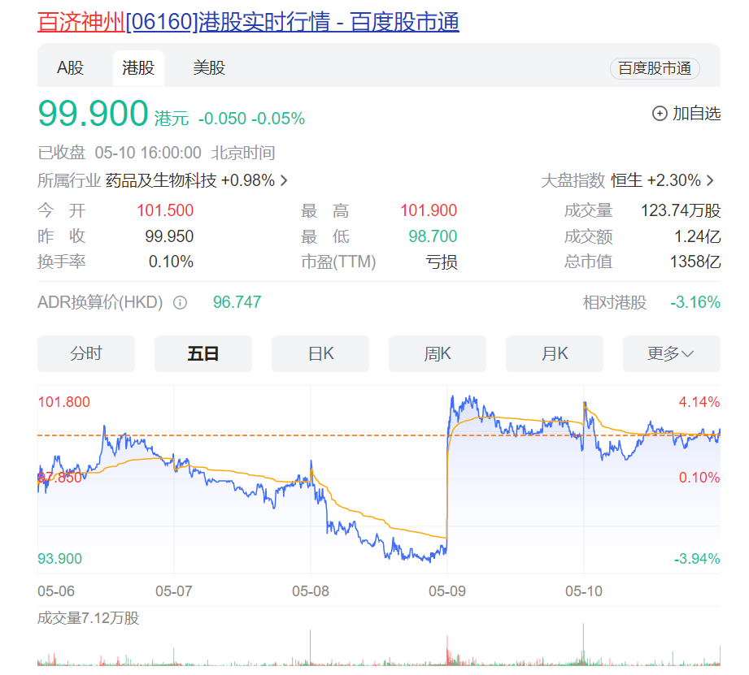Click the 05-08 date marker on chart axis

pyautogui.click(x=311, y=591)
